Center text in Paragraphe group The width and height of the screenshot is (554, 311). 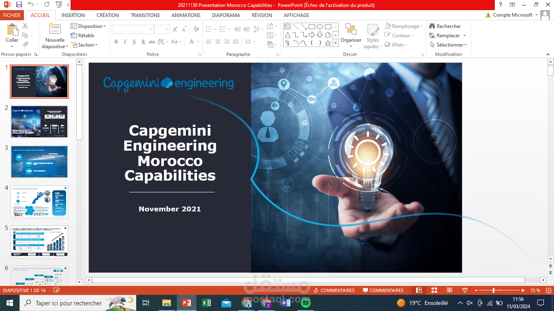pyautogui.click(x=218, y=42)
